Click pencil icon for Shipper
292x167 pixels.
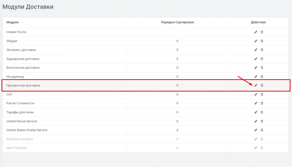256,41
